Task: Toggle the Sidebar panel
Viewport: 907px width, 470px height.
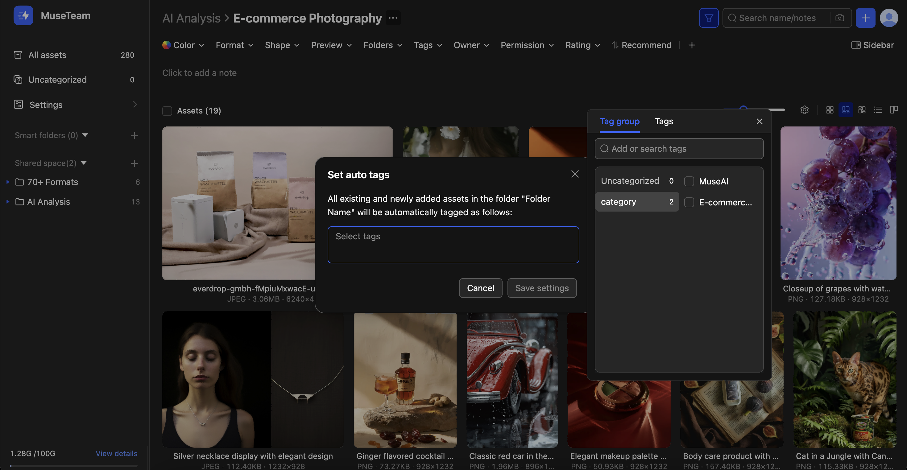Action: coord(872,45)
